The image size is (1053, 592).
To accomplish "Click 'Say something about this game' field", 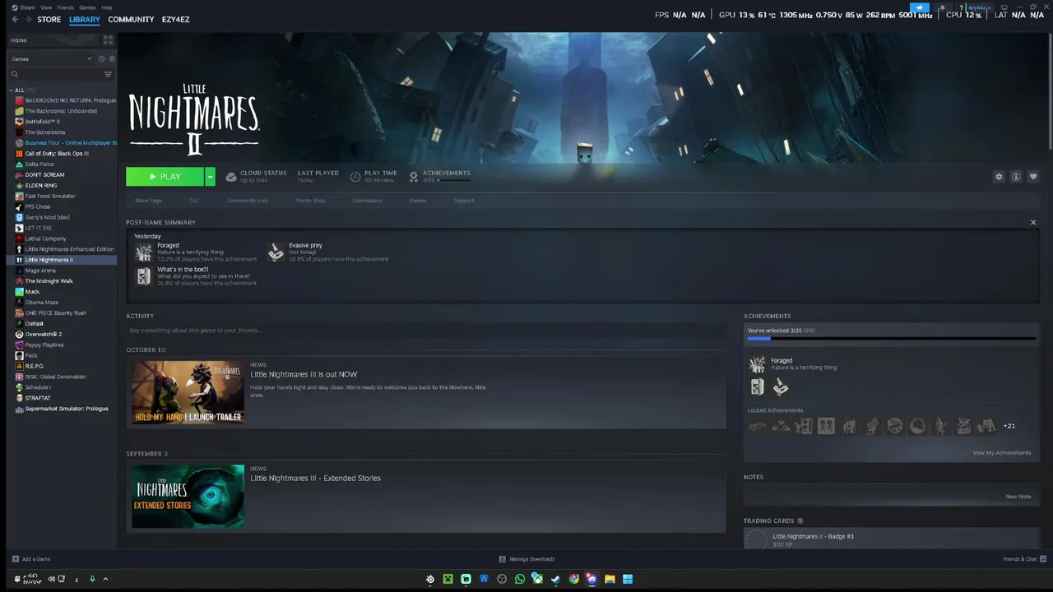I will (x=426, y=331).
